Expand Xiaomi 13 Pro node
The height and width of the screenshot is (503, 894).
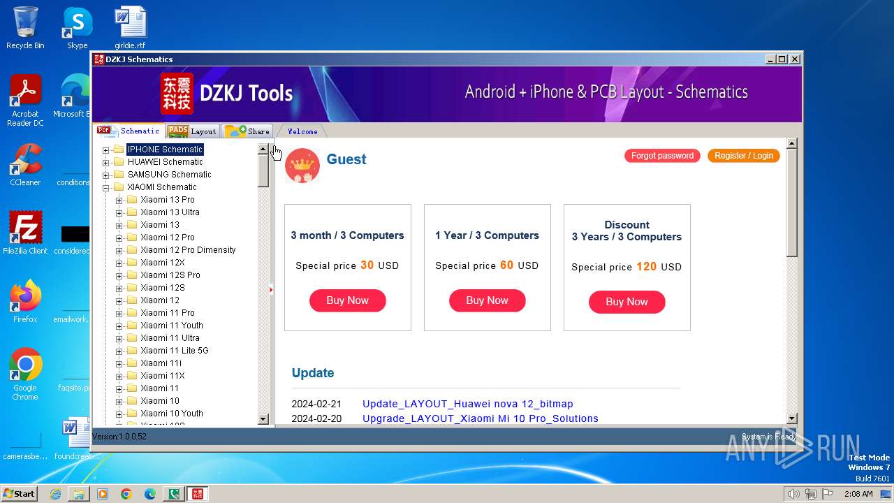[x=119, y=200]
